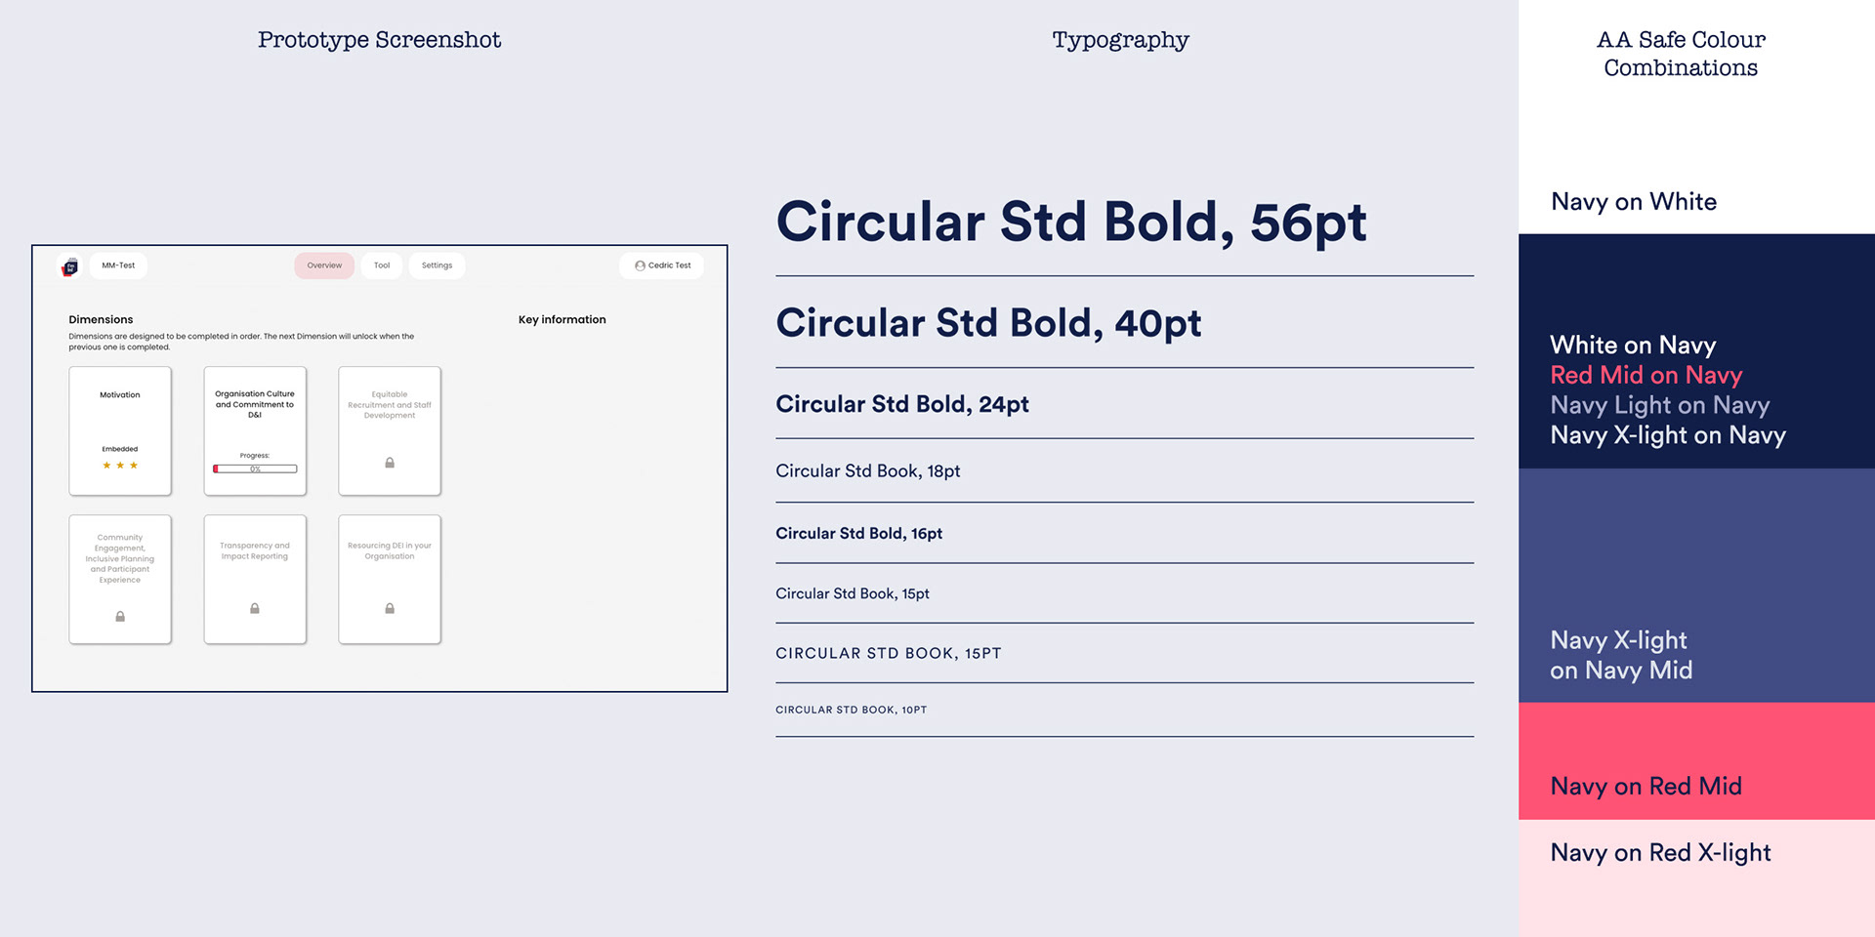The width and height of the screenshot is (1875, 937).
Task: Open the Cedric Test account button
Action: pos(662,265)
